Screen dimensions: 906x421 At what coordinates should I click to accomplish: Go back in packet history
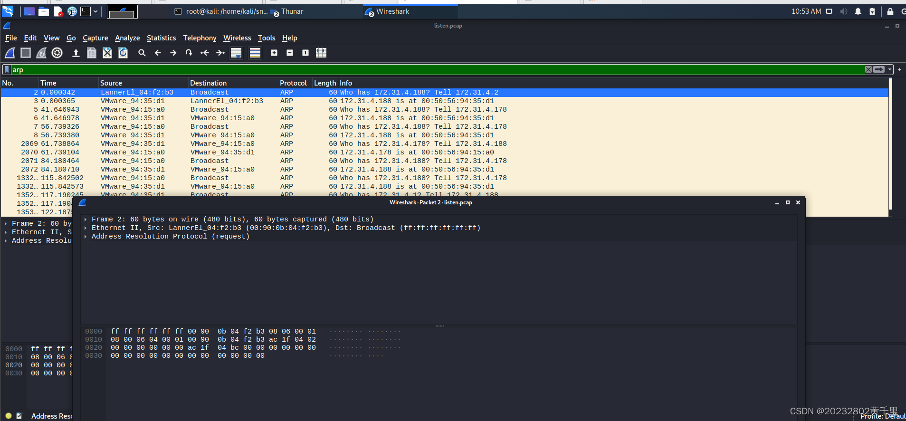[x=158, y=53]
